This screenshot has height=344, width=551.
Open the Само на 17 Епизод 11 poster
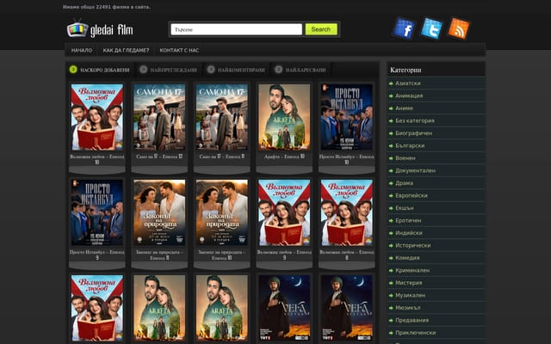tap(222, 117)
